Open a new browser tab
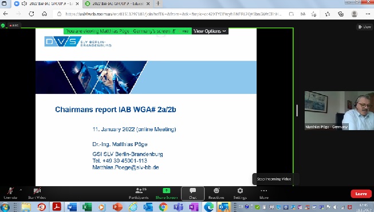Viewport: 374px width, 212px height. coord(158,3)
